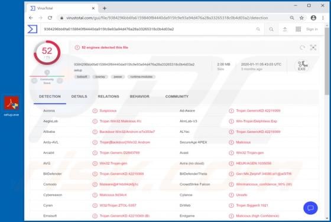Open a new browser tab
The image size is (331, 222).
click(105, 8)
